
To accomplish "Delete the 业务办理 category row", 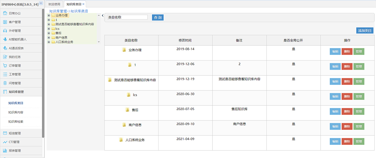I will click(x=347, y=52).
